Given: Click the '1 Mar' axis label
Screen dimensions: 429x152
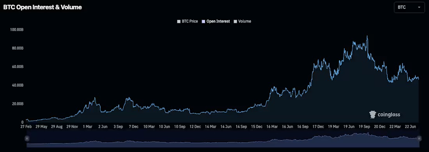Looking at the screenshot, I should 87,127.
